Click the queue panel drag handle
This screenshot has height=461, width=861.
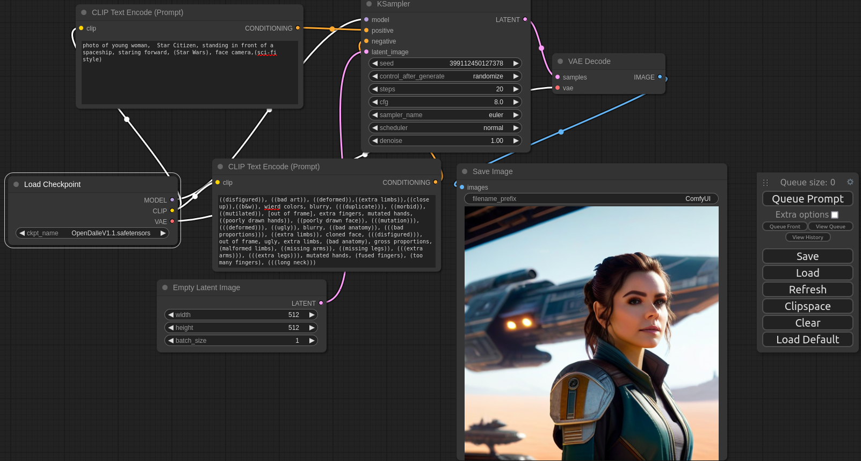pyautogui.click(x=765, y=183)
